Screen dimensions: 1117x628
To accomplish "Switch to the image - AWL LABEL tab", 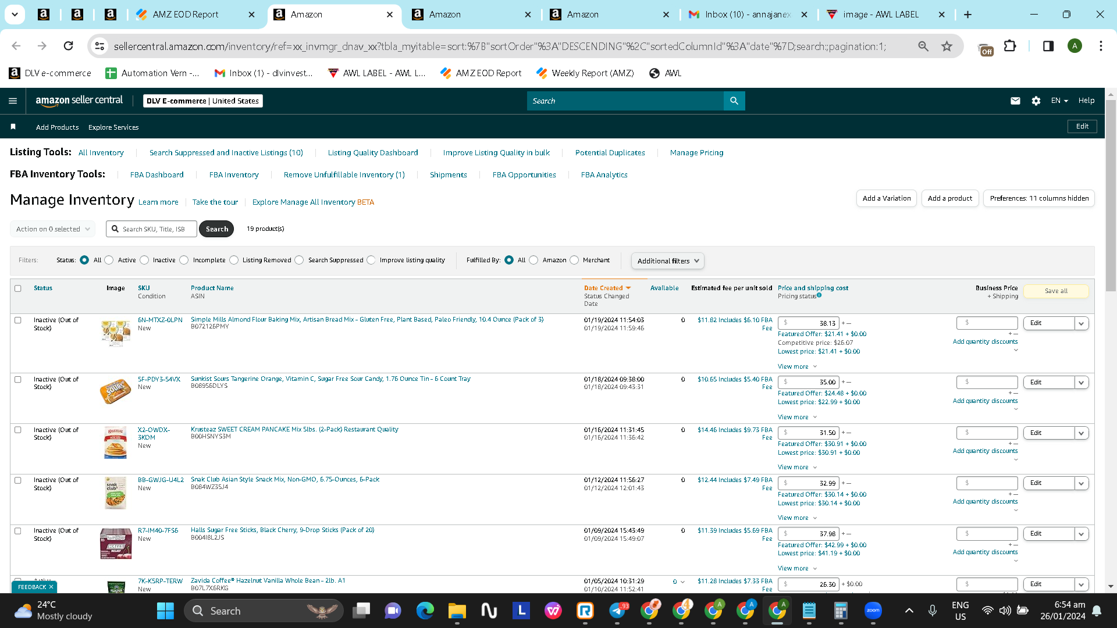I will point(885,15).
